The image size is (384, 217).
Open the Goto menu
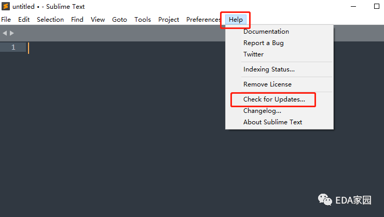tap(119, 20)
